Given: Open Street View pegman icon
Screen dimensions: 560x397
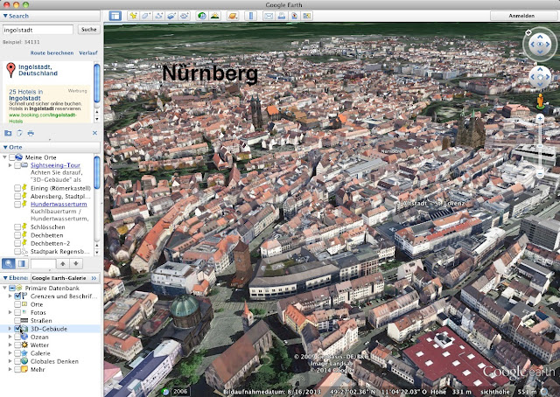Looking at the screenshot, I should 541,101.
